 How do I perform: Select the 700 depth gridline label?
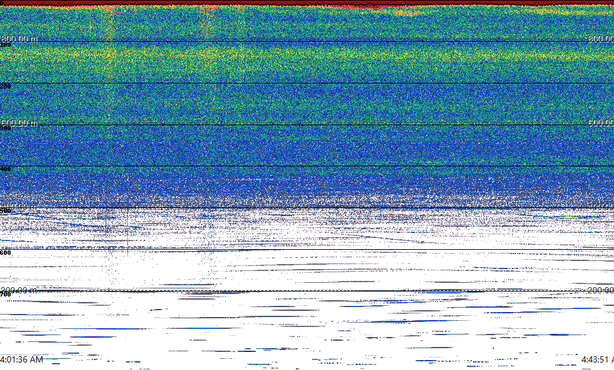[x=6, y=294]
